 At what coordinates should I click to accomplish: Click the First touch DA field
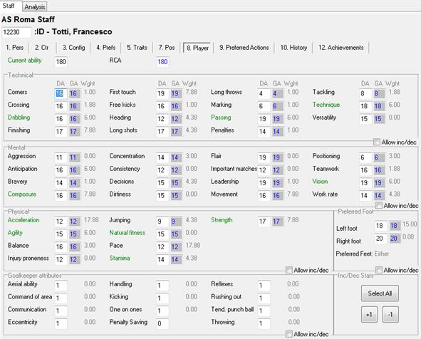[162, 94]
